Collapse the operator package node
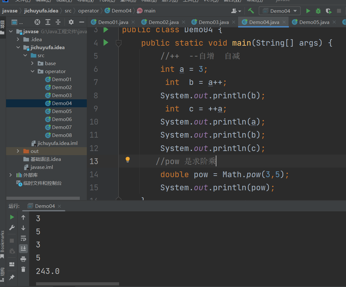Image resolution: width=346 pixels, height=287 pixels. click(x=33, y=72)
